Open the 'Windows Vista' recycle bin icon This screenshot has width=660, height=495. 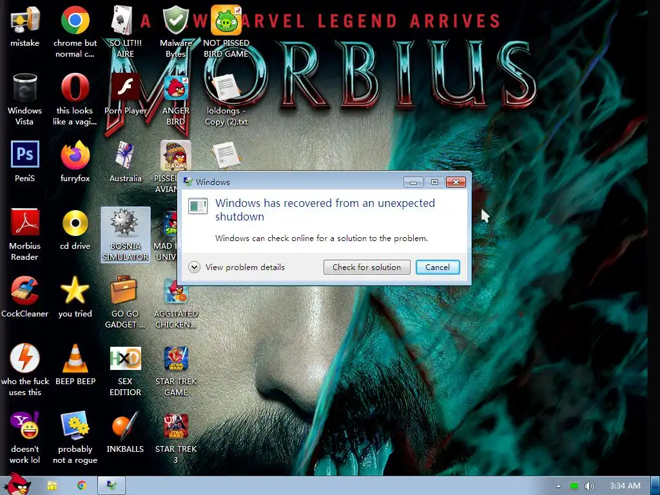point(25,88)
